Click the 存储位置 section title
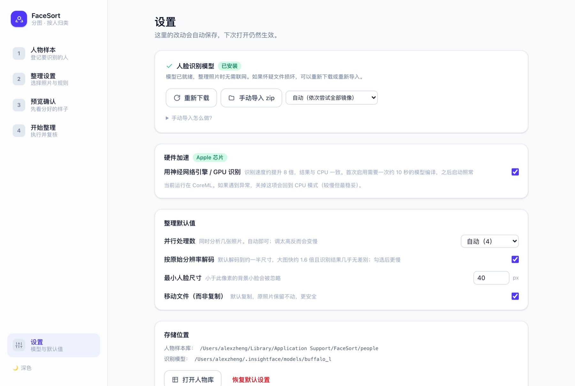The image size is (575, 386). [176, 335]
